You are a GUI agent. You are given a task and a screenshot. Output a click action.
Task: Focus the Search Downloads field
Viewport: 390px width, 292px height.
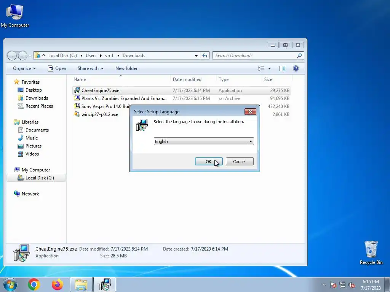(x=255, y=56)
